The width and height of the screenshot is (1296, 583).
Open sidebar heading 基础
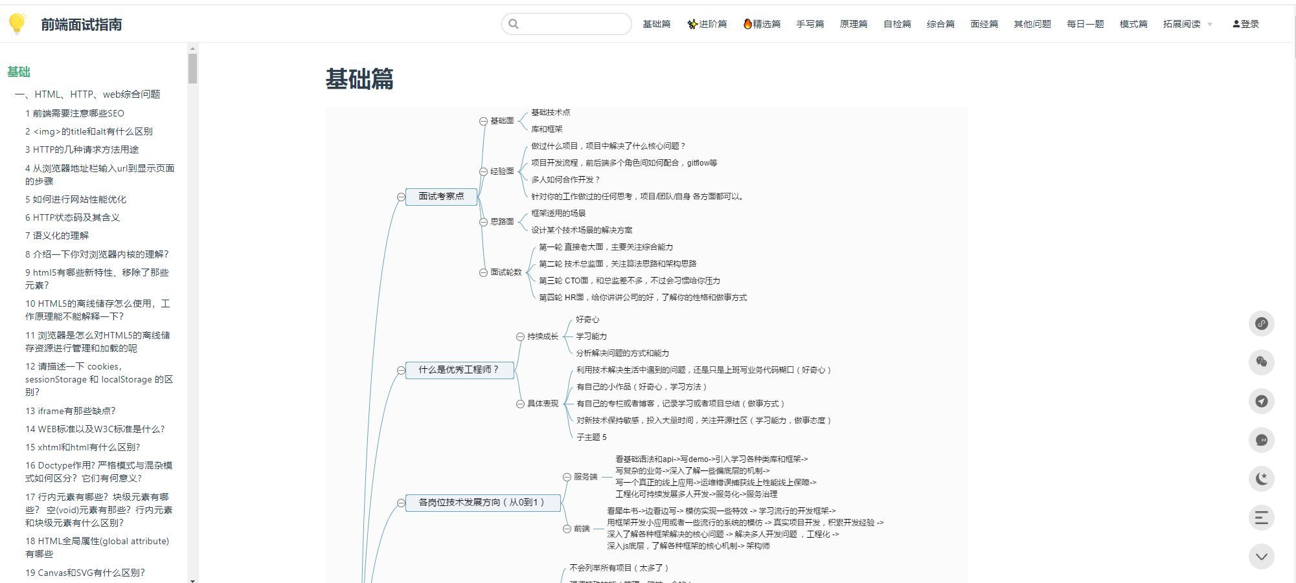[19, 72]
